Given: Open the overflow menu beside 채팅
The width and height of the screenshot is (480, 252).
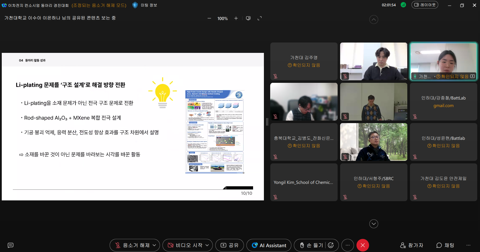Looking at the screenshot, I should coord(468,245).
